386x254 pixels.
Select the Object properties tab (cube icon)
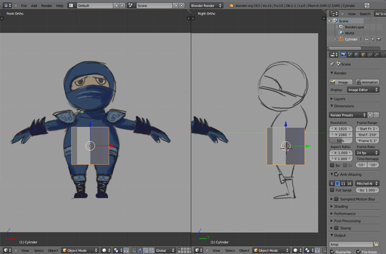coord(363,55)
